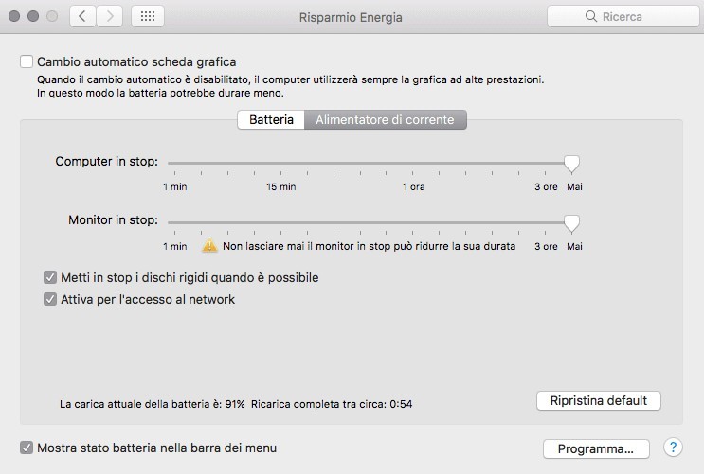
Task: Open the help question mark button
Action: click(674, 448)
